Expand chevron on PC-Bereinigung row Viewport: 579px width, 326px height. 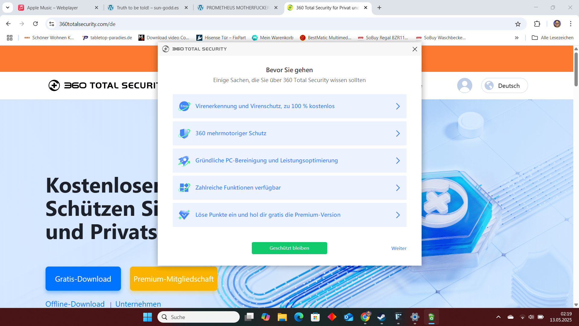[x=398, y=161]
